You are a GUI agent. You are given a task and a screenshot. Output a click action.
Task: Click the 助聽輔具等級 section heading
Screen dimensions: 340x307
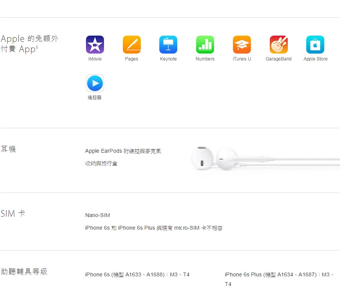tap(24, 271)
